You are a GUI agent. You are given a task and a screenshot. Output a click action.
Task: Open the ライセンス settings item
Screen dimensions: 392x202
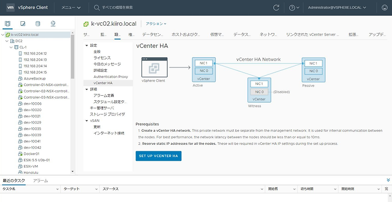pos(102,58)
